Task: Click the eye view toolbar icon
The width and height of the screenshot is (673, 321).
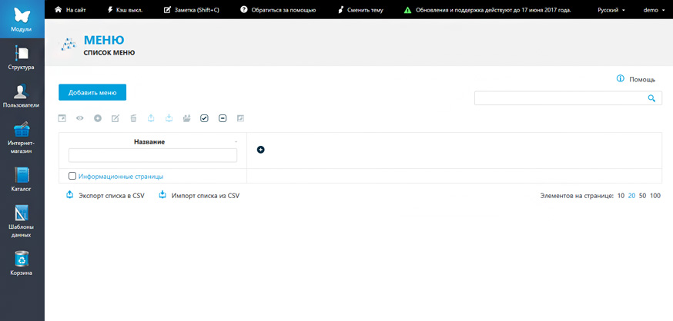Action: click(80, 118)
